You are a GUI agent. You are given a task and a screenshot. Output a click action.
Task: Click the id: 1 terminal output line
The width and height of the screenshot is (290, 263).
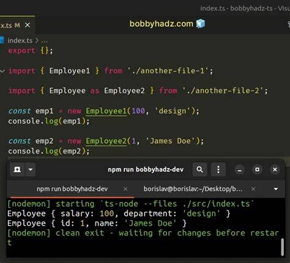[97, 223]
